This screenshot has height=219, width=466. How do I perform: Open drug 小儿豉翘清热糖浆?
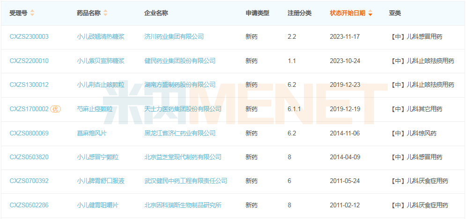click(100, 37)
